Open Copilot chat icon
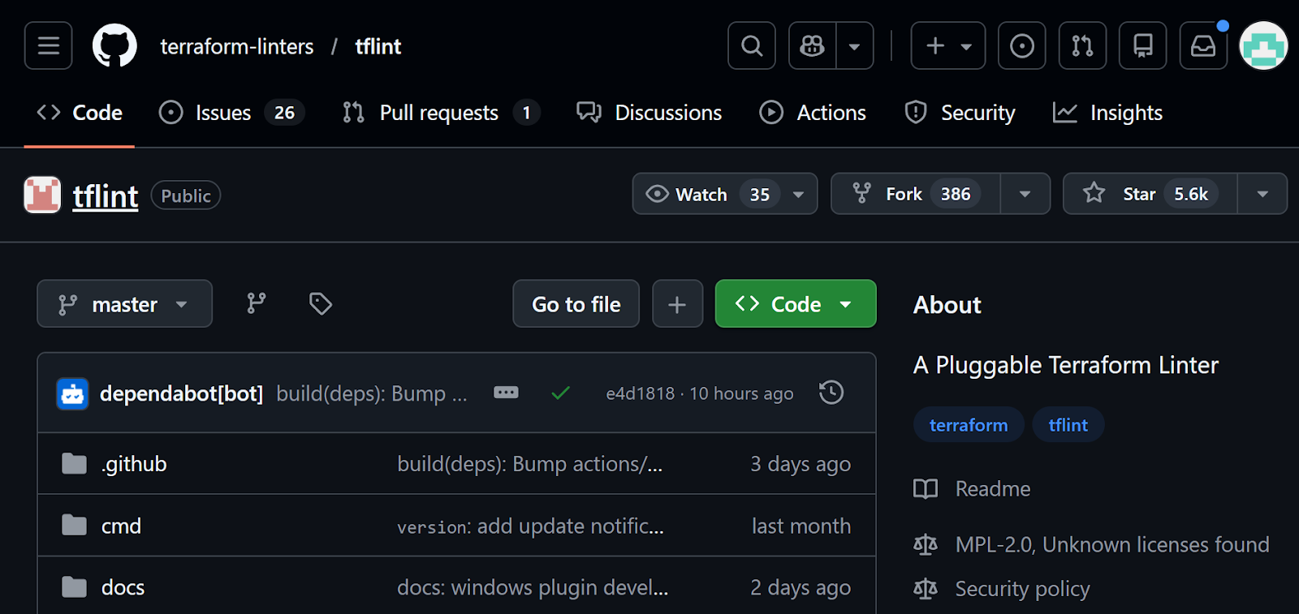The image size is (1299, 614). 812,45
